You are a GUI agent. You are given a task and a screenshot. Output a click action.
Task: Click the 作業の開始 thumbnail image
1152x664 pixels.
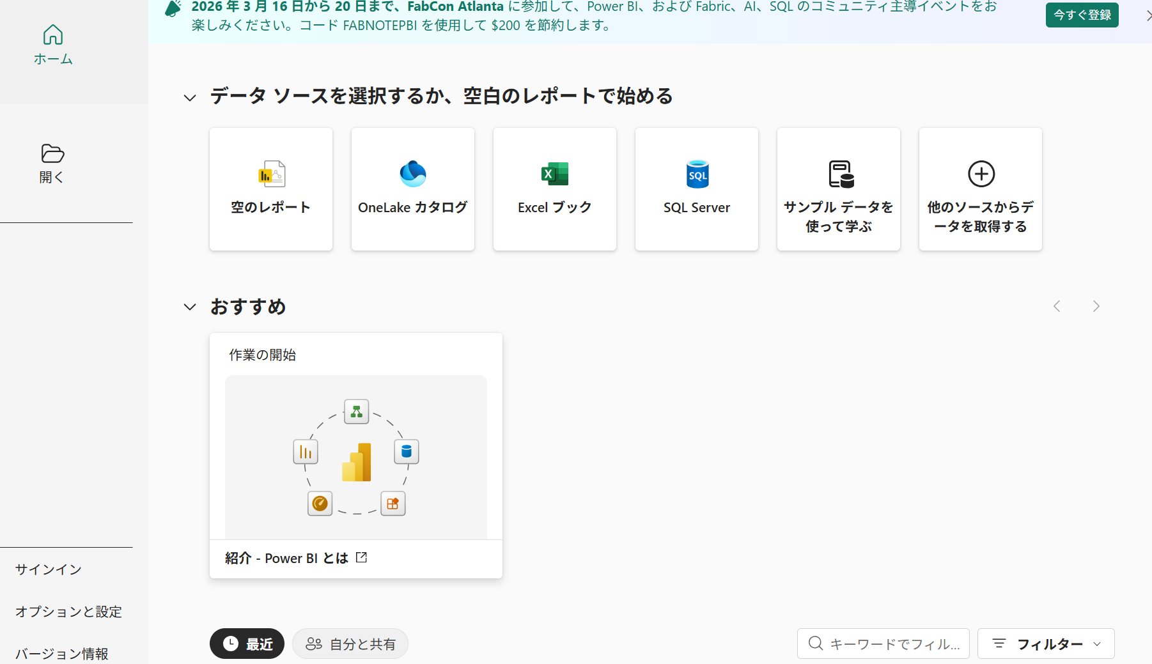click(x=356, y=457)
